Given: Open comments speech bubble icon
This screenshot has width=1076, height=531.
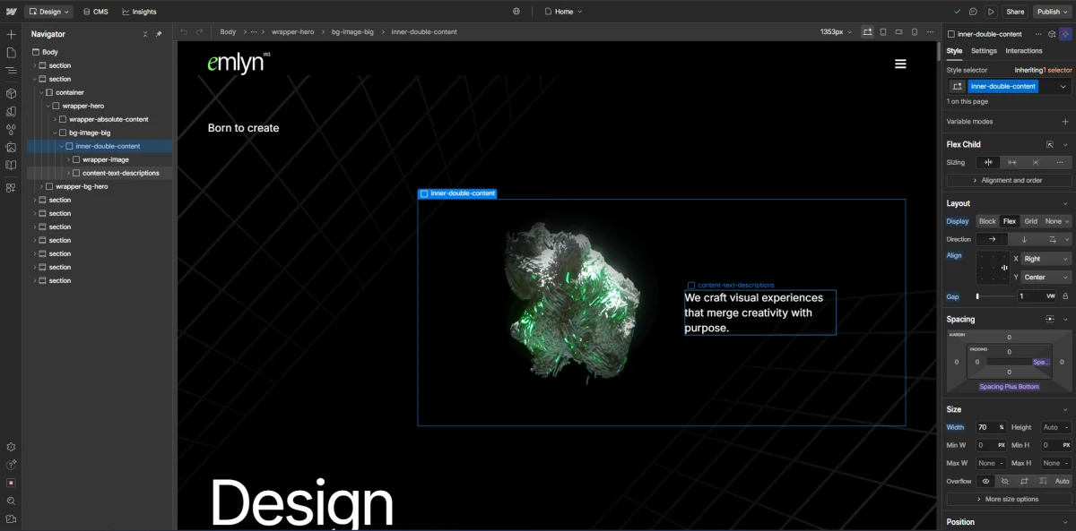Looking at the screenshot, I should click(973, 12).
